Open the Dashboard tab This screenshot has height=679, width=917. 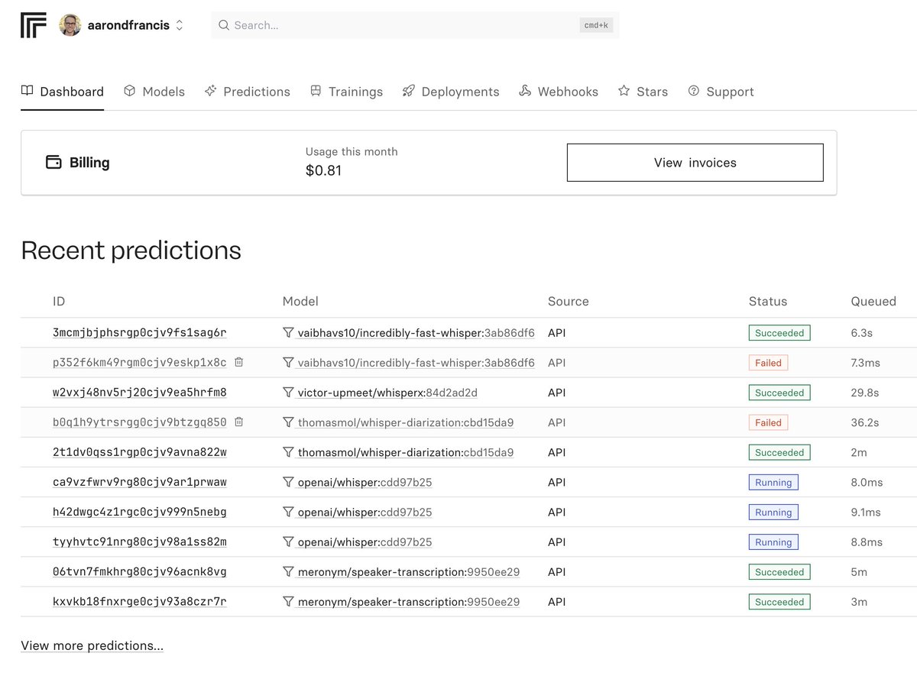click(63, 92)
